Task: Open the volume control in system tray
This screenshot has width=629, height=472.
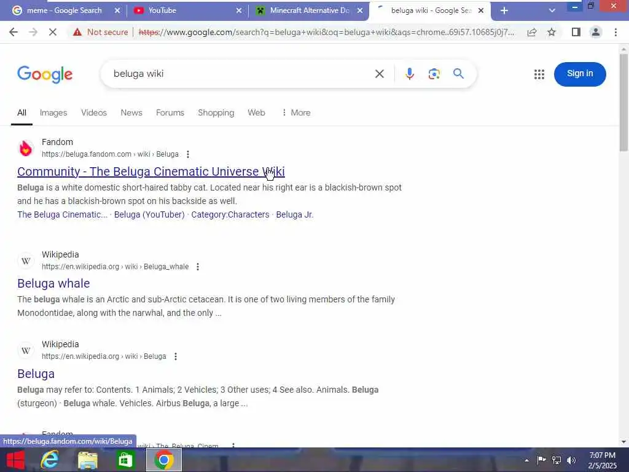Action: [x=571, y=460]
